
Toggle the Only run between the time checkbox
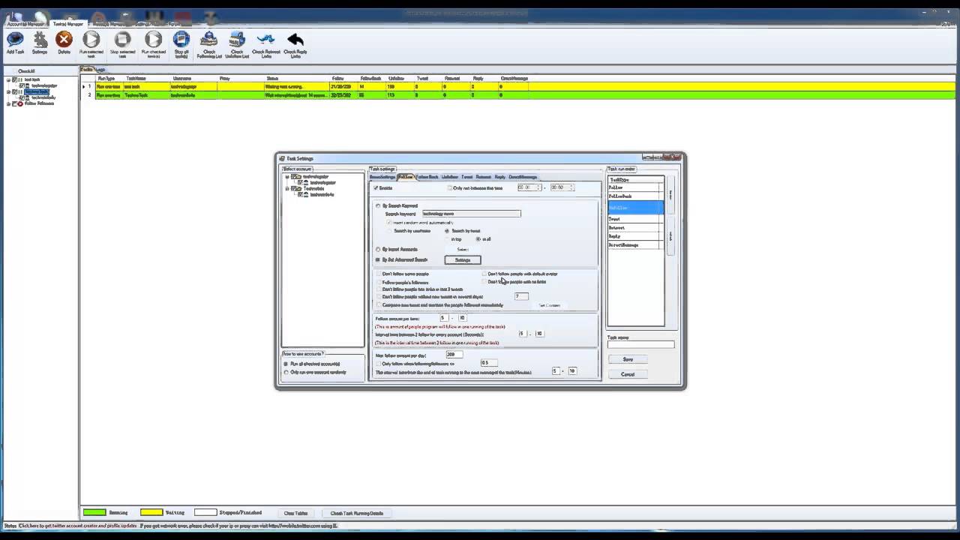[x=450, y=187]
